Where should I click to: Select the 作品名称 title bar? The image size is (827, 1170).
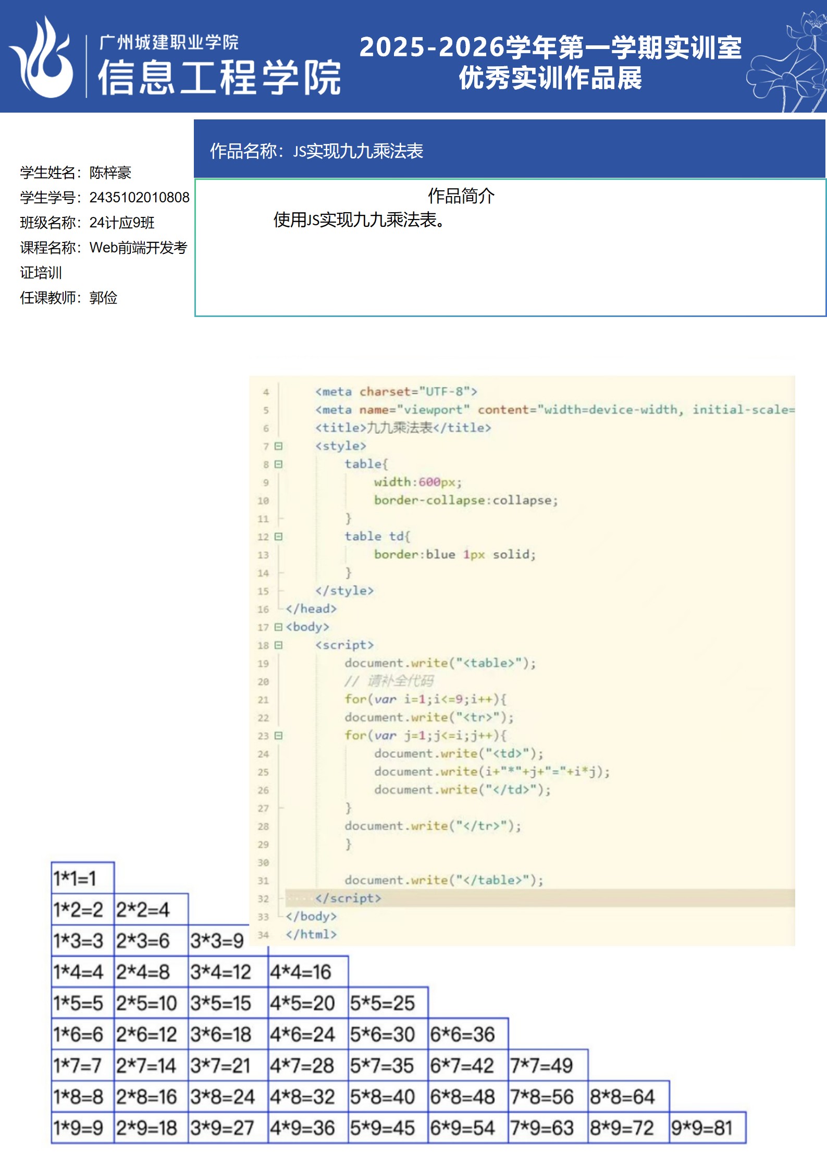[509, 151]
